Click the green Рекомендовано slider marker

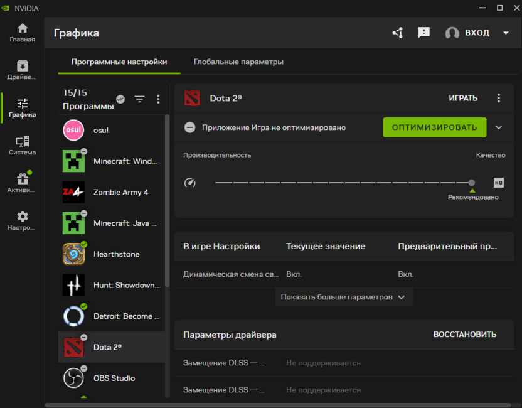pos(472,191)
